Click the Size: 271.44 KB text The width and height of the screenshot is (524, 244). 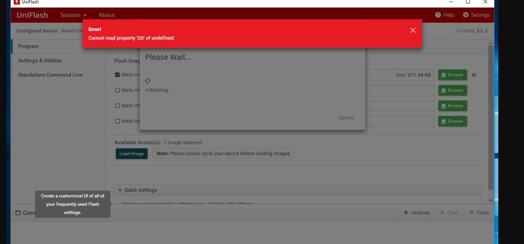click(x=413, y=75)
